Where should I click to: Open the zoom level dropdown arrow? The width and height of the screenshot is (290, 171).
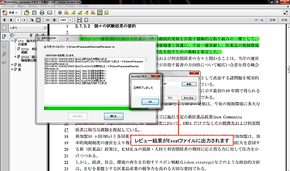pos(70,20)
